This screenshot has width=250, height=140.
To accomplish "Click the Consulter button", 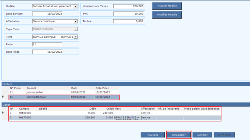I will click(224, 135).
